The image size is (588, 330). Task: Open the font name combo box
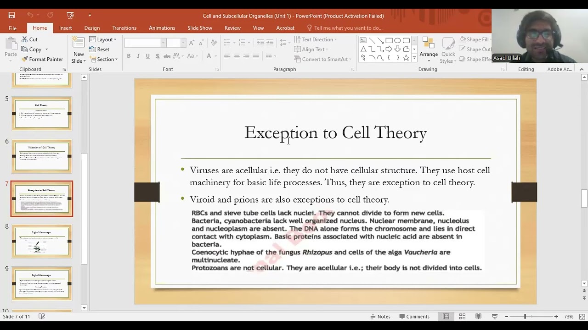pyautogui.click(x=145, y=43)
